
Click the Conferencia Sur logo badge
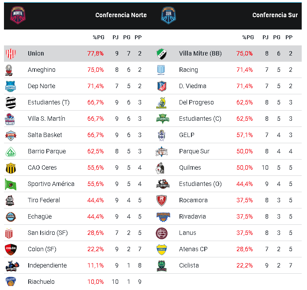tap(168, 15)
